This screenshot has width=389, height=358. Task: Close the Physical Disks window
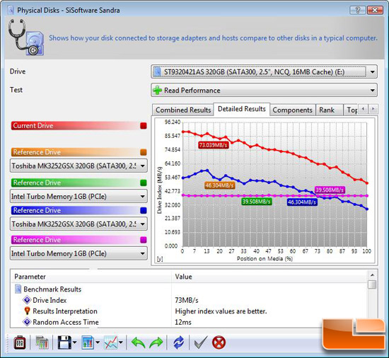point(375,10)
